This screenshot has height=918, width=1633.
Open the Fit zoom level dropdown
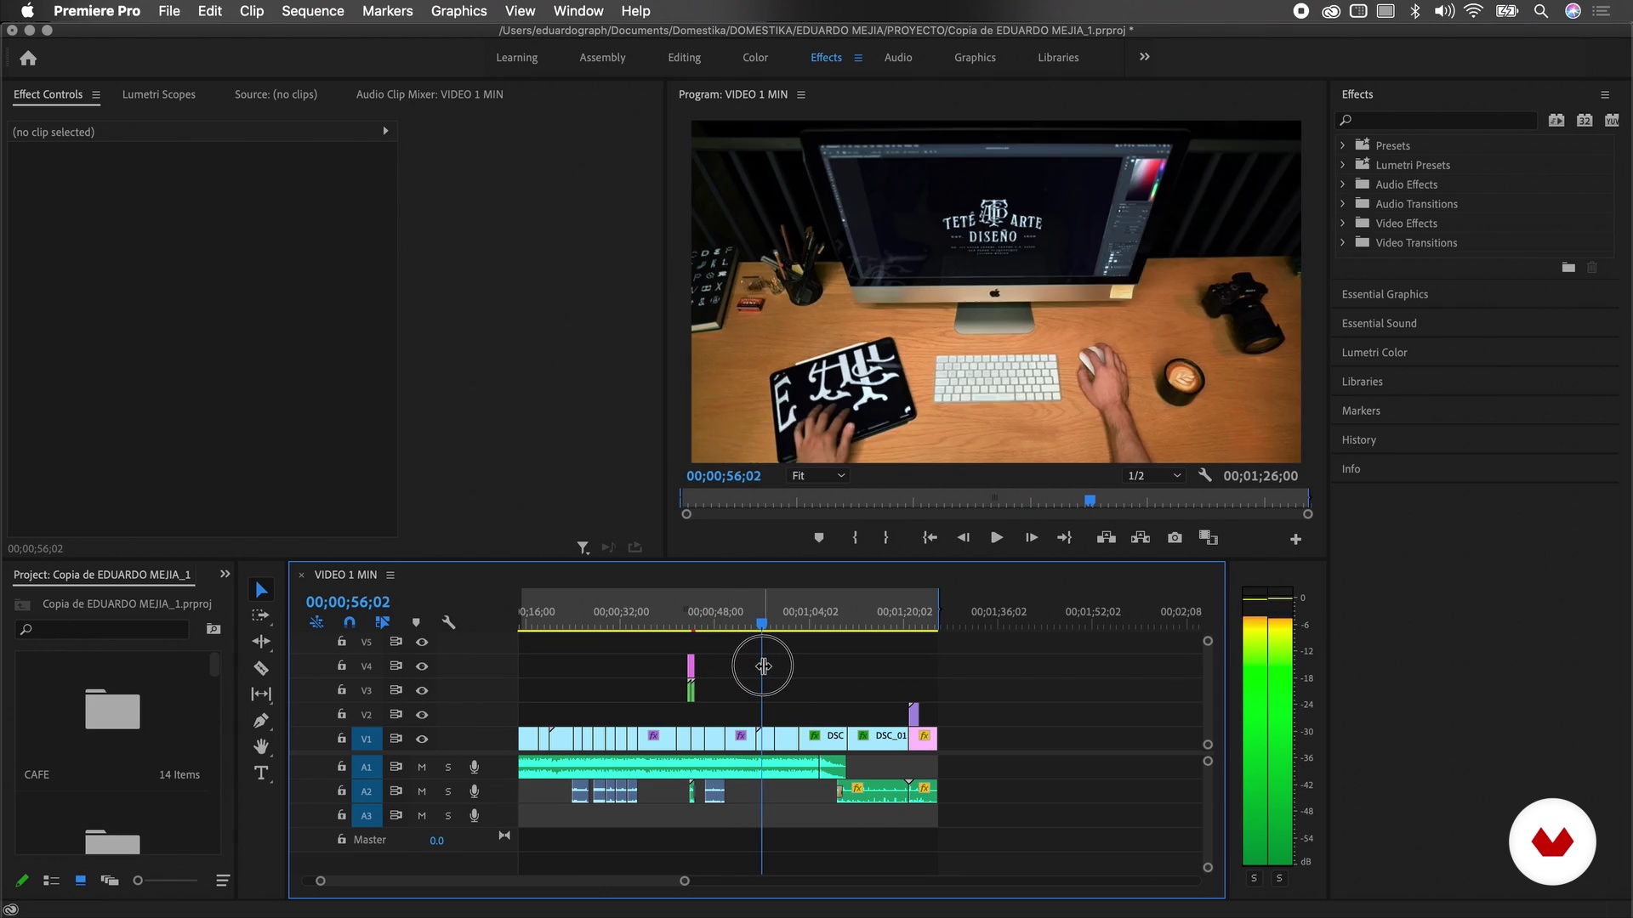(x=818, y=476)
